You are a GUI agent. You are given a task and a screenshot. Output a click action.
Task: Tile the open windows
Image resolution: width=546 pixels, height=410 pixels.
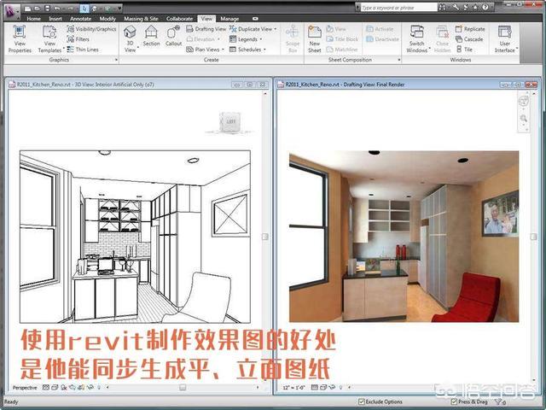(464, 50)
